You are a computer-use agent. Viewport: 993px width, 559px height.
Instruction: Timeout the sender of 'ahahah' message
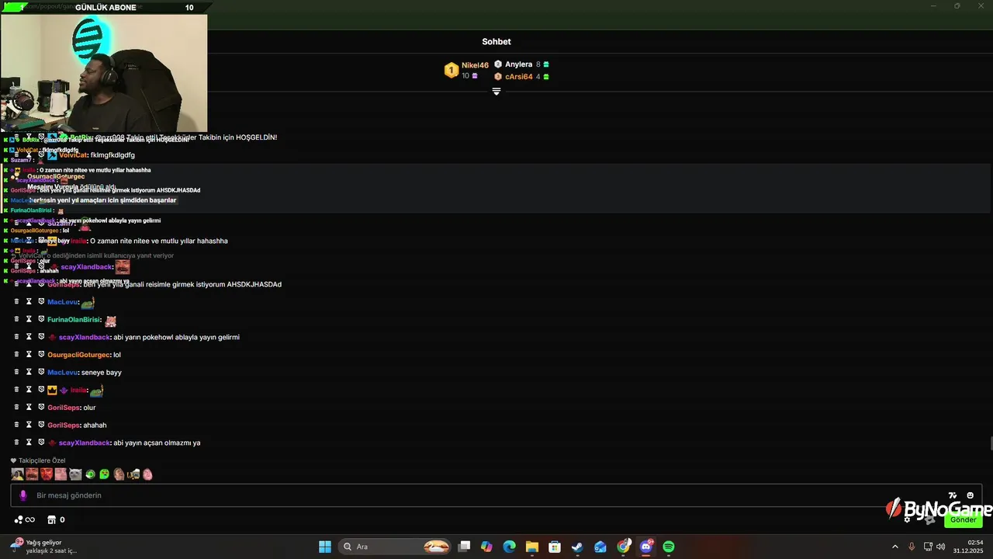click(29, 425)
